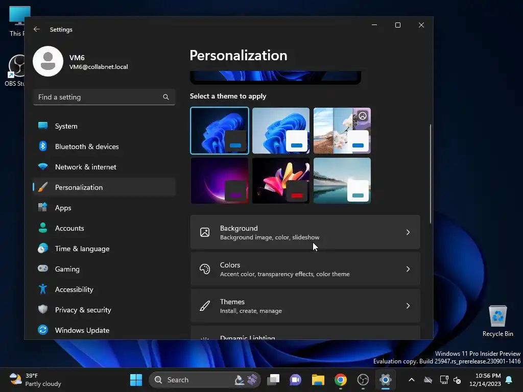
Task: Click the VM6 user avatar
Action: tap(48, 61)
